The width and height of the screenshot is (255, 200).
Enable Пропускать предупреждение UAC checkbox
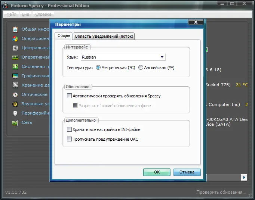point(69,139)
